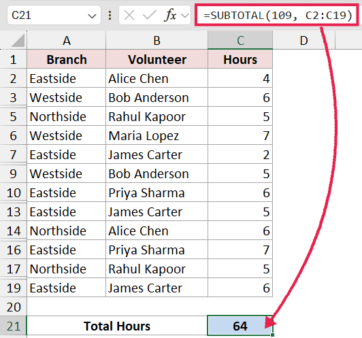Image resolution: width=362 pixels, height=338 pixels.
Task: Click the Cancel (X) formula icon
Action: (129, 16)
